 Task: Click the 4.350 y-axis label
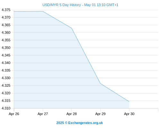tap(6, 48)
